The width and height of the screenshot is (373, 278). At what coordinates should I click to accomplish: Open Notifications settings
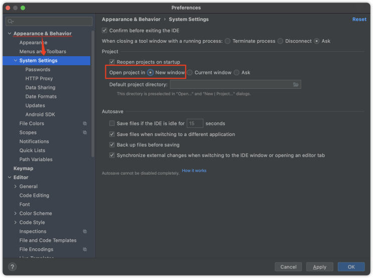pos(34,142)
